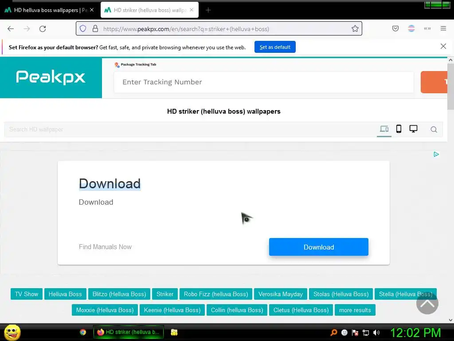Select the all devices filter icon
The image size is (454, 341).
click(384, 129)
